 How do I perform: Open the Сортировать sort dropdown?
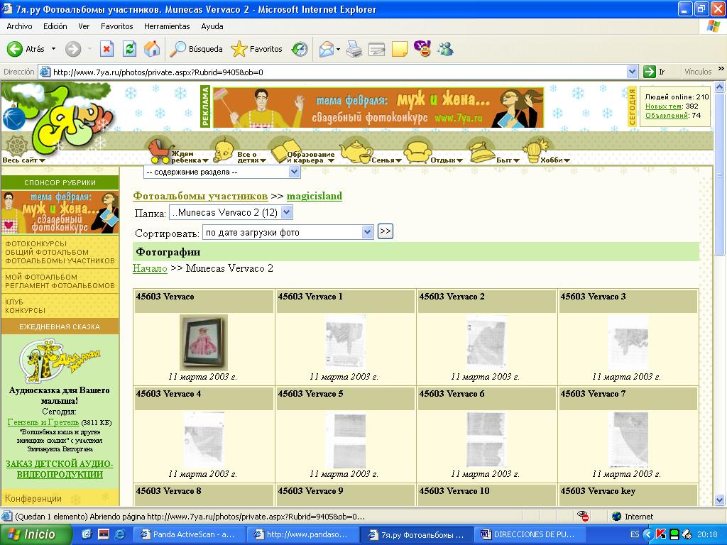tap(288, 232)
